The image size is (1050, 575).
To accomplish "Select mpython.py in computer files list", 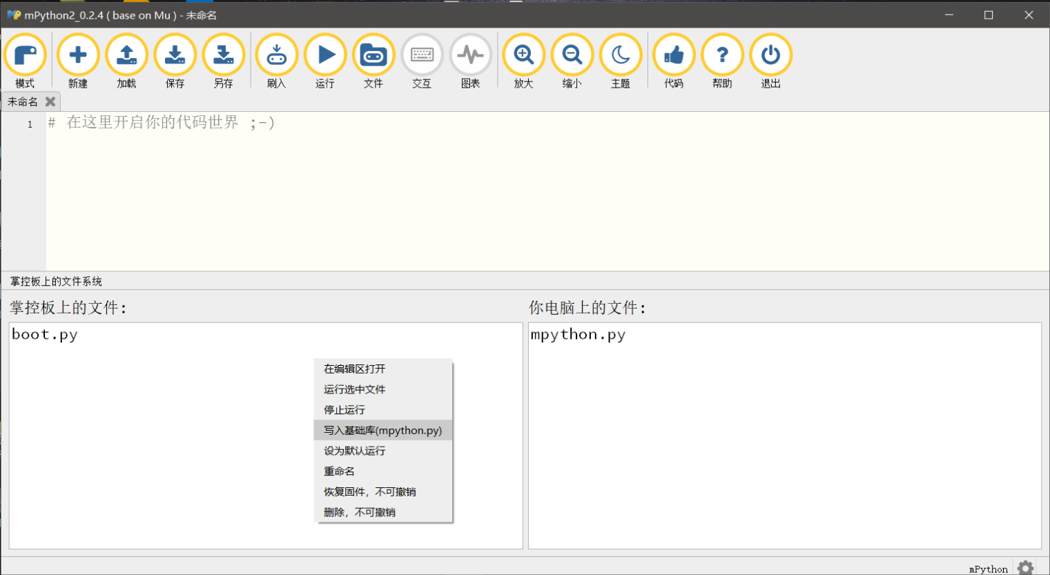I will (x=578, y=335).
